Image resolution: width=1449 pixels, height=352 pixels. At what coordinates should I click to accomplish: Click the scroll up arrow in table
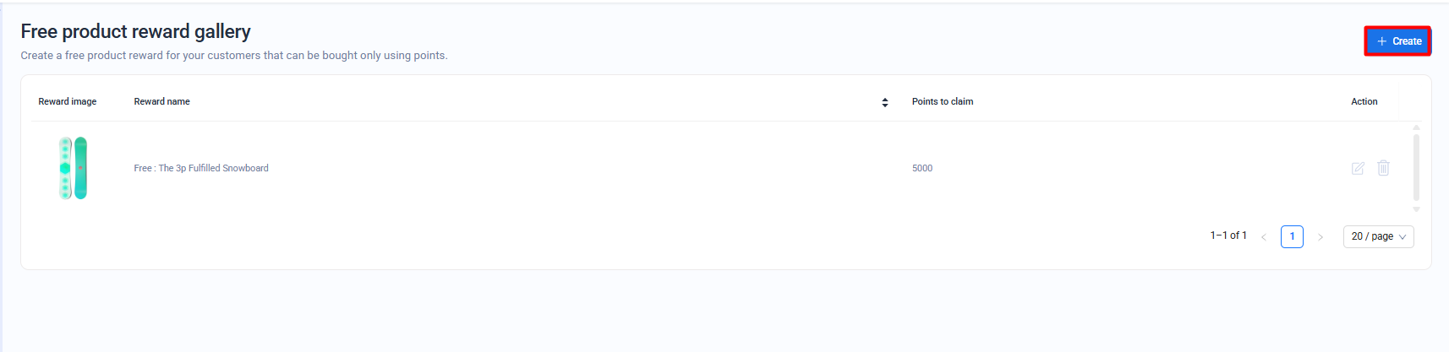pos(1416,127)
